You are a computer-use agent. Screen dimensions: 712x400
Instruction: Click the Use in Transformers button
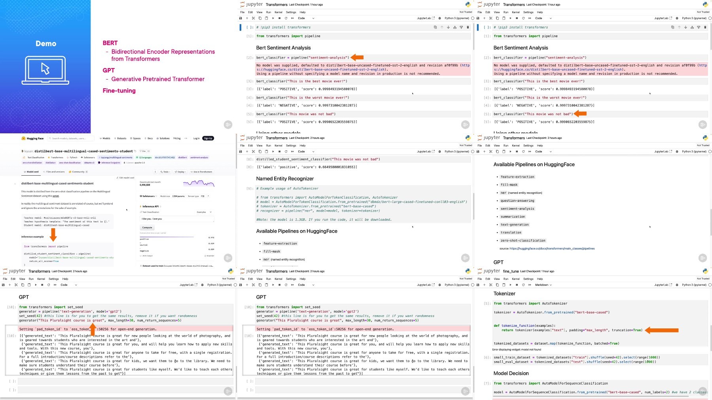(201, 172)
